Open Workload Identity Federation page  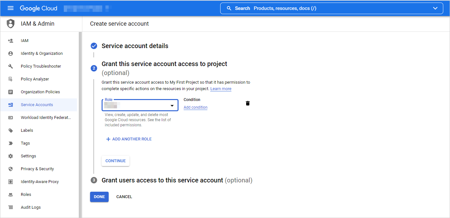coord(46,117)
